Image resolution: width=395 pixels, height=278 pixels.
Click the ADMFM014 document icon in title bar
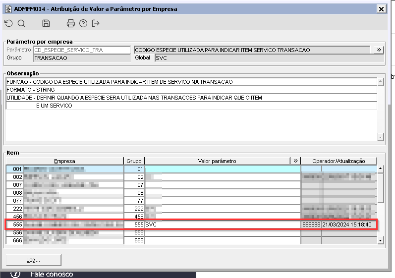click(8, 9)
